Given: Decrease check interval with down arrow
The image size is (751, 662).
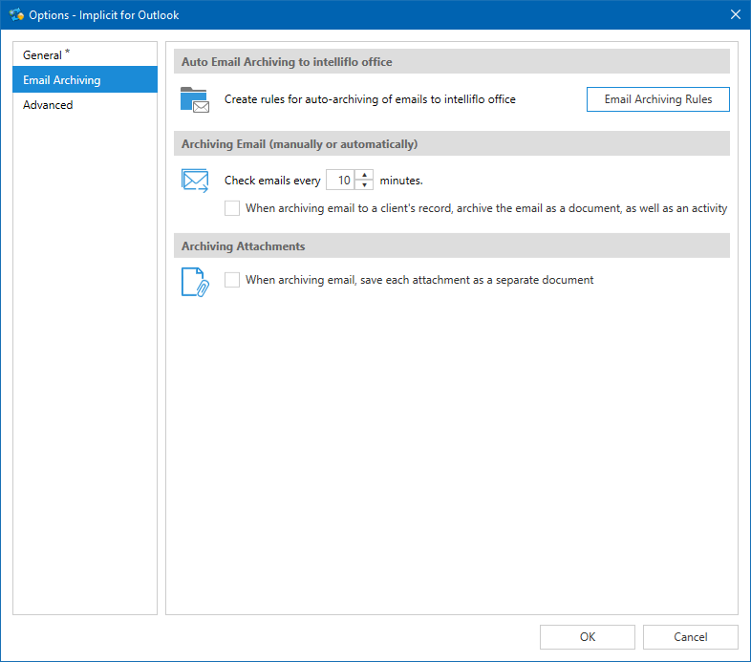Looking at the screenshot, I should tap(364, 185).
